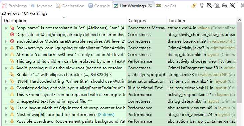
Task: Refresh the lint results
Action: [194, 6]
